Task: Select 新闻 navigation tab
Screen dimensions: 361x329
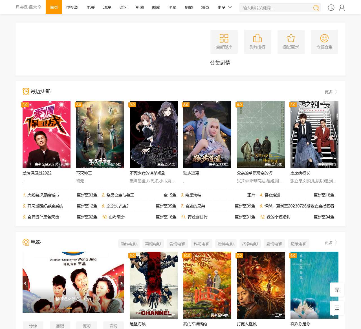Action: click(x=140, y=7)
